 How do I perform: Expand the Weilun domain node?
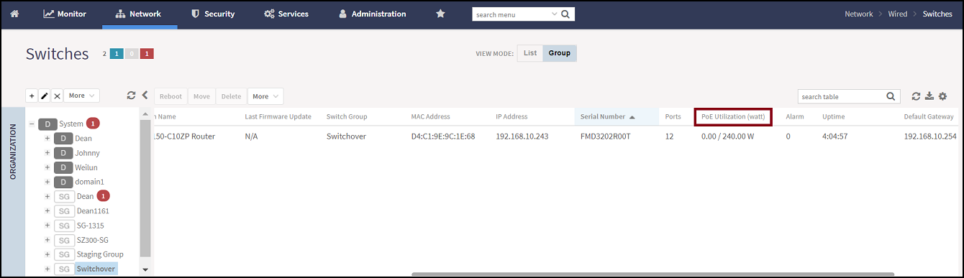click(x=47, y=167)
